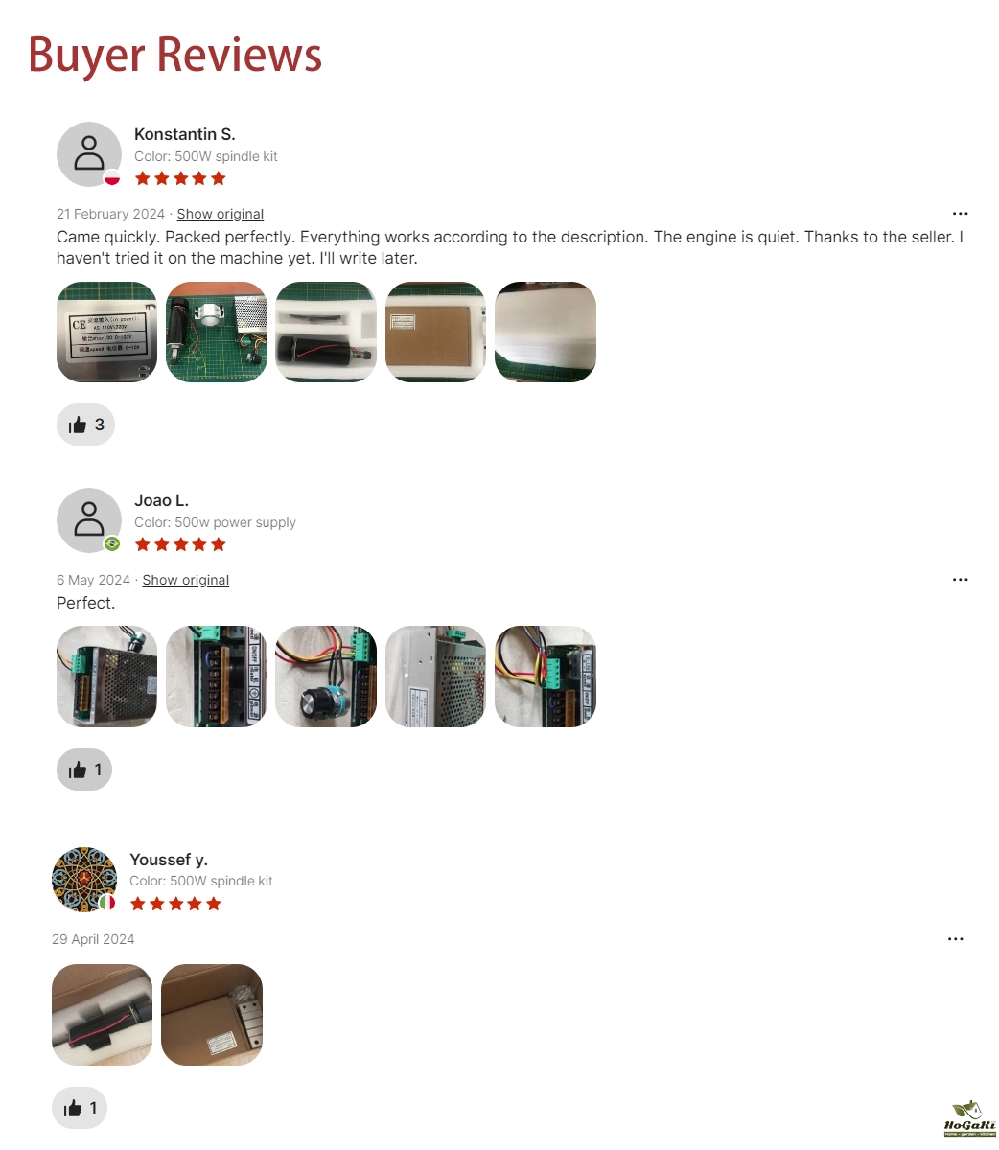Open the last white foam photo from Konstantin
The height and width of the screenshot is (1150, 999).
pyautogui.click(x=546, y=332)
